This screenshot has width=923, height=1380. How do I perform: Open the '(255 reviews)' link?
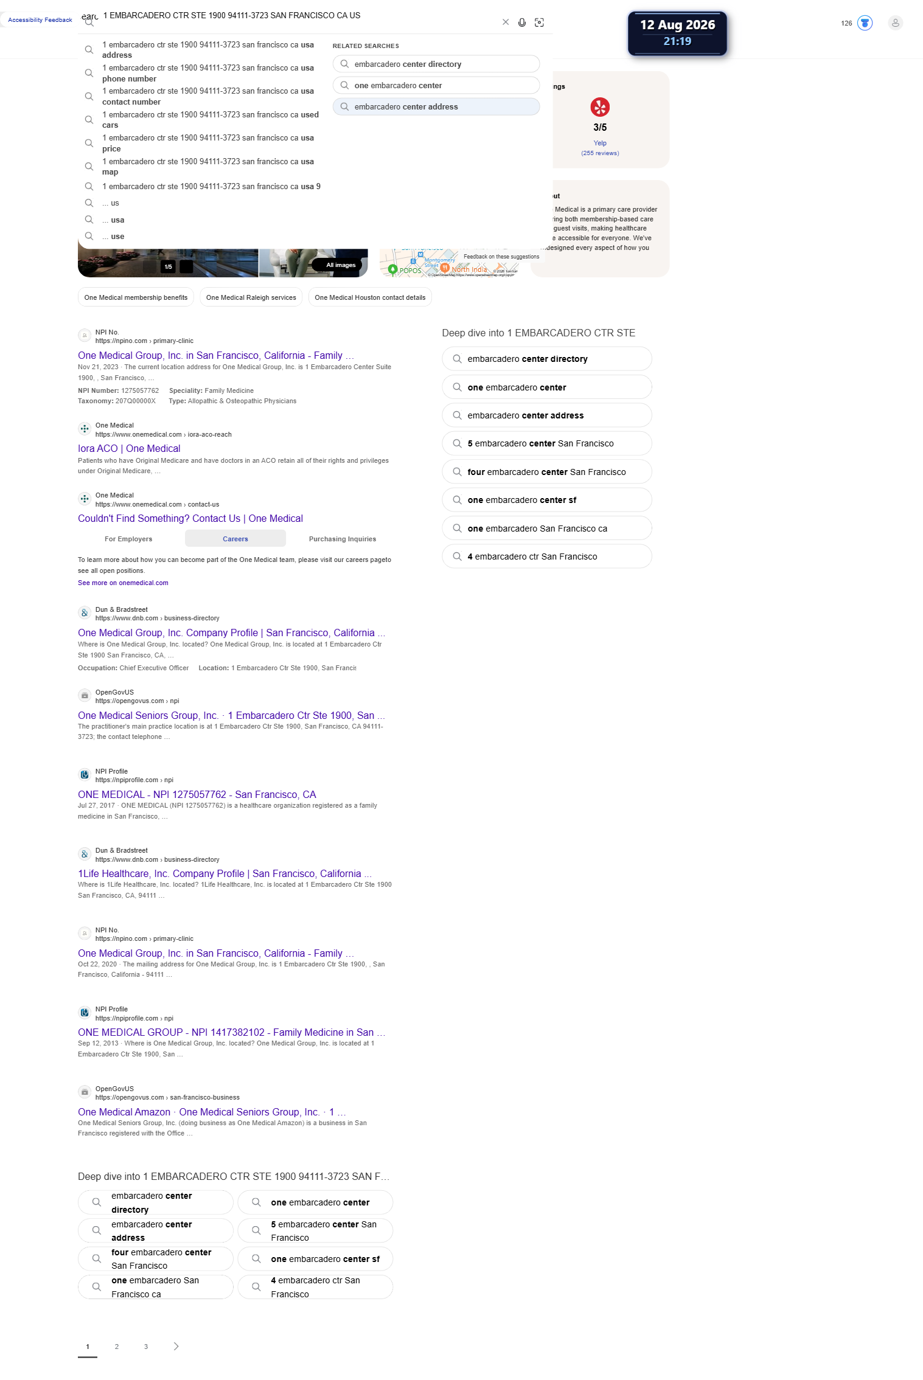pyautogui.click(x=600, y=153)
